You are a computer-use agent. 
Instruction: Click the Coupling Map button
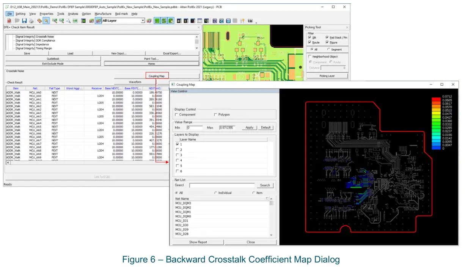pos(156,76)
